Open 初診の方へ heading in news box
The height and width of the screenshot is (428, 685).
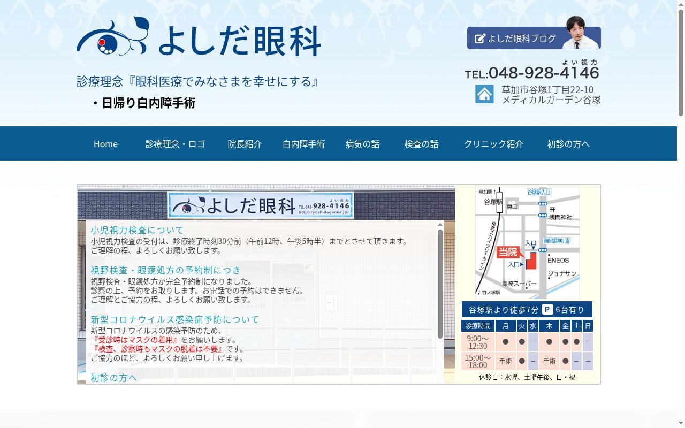point(113,378)
